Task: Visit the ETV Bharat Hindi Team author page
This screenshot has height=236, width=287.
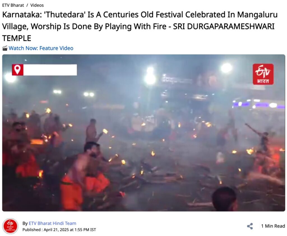Action: 52,223
